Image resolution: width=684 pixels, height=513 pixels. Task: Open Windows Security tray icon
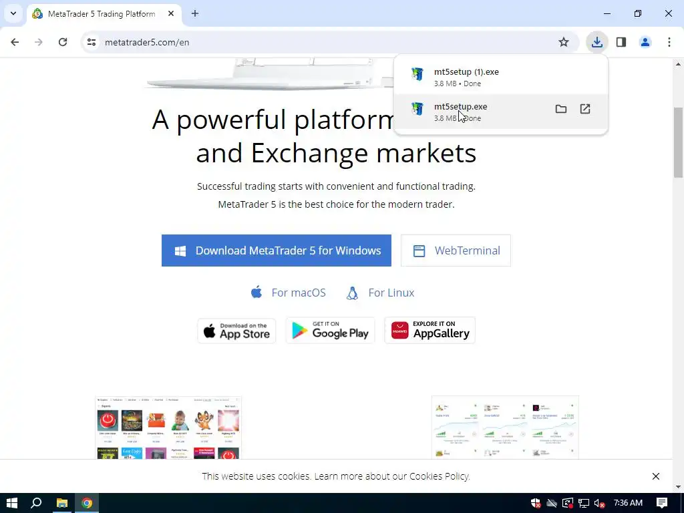point(536,503)
